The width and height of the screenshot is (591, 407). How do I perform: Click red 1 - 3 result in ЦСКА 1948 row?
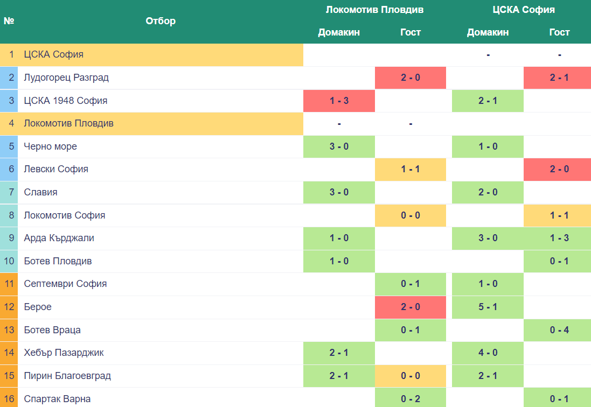click(339, 101)
